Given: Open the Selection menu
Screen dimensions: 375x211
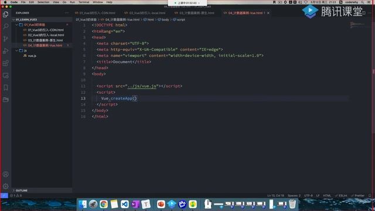Looking at the screenshot, I should [x=43, y=2].
